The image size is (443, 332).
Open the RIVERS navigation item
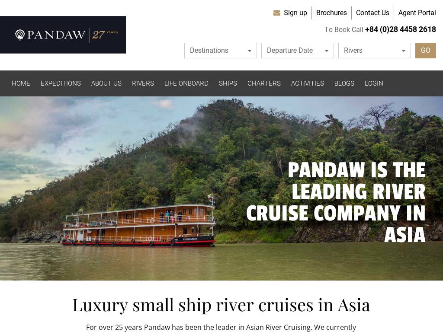143,83
